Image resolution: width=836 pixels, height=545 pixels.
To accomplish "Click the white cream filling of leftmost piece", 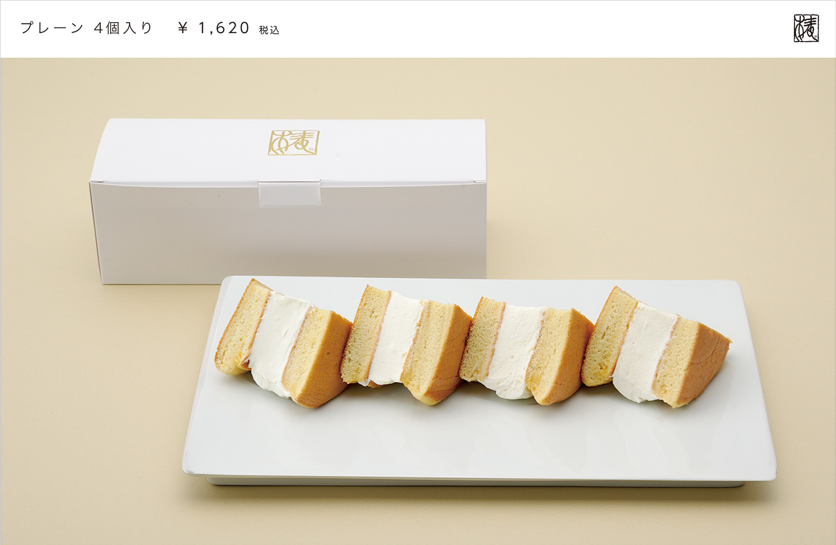I will [x=277, y=340].
